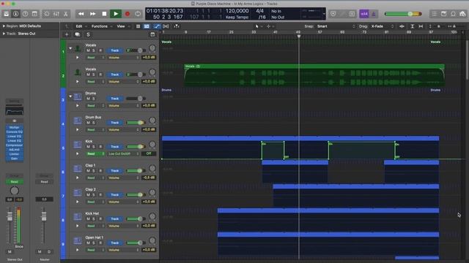Expand the Region MIDI Defaults disclosure triangle

click(4, 26)
